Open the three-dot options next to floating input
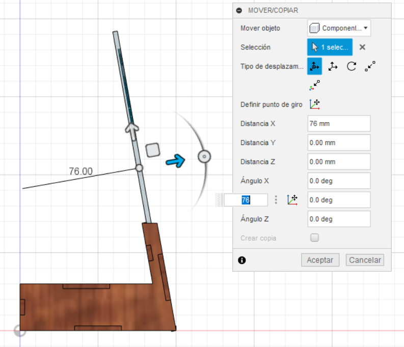This screenshot has width=404, height=347. coord(276,200)
